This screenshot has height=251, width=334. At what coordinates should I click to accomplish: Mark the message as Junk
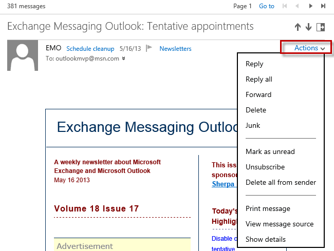point(253,125)
